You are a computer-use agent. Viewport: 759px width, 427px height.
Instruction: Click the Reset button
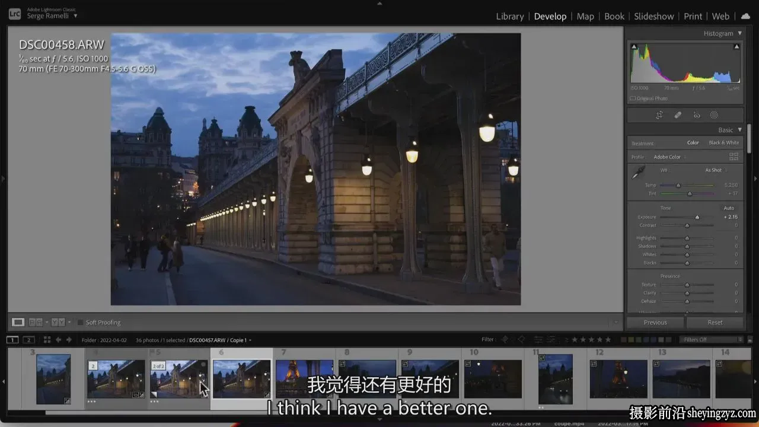715,323
